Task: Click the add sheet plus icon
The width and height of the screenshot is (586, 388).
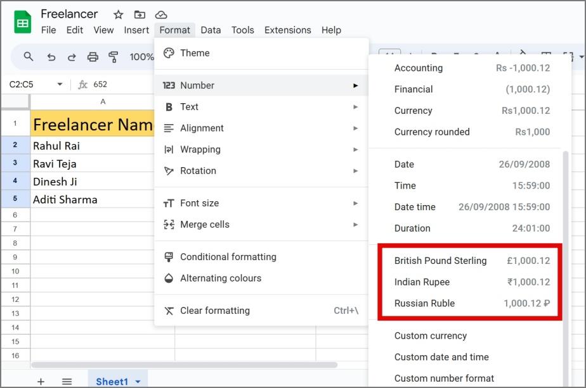Action: pyautogui.click(x=41, y=381)
